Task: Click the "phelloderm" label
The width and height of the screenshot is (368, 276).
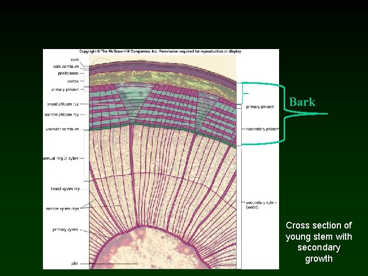Action: click(68, 73)
